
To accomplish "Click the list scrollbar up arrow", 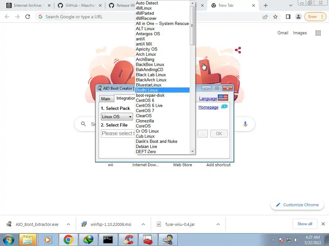I will pos(192,3).
